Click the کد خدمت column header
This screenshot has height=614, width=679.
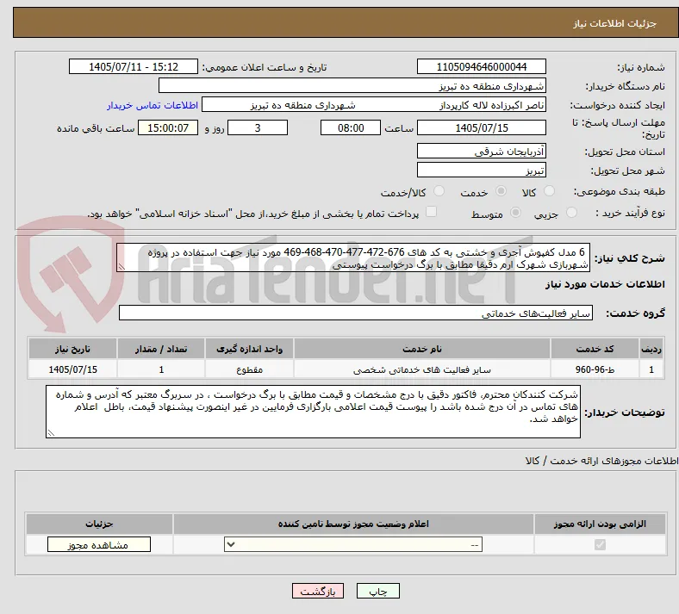tap(595, 349)
